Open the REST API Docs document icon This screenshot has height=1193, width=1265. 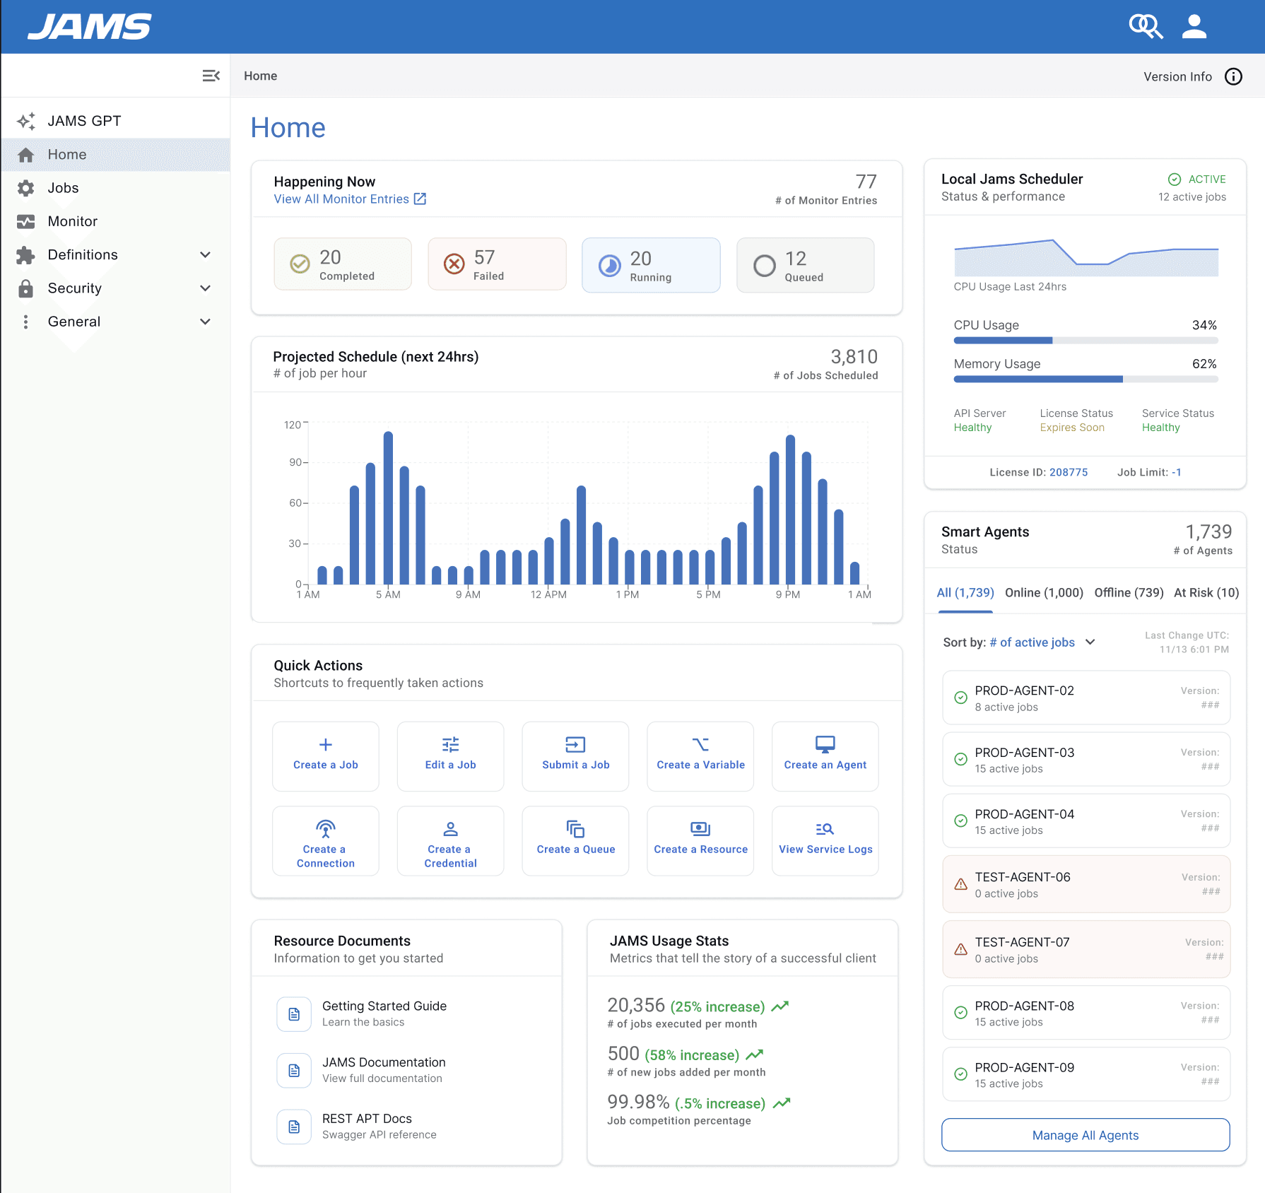tap(294, 1127)
